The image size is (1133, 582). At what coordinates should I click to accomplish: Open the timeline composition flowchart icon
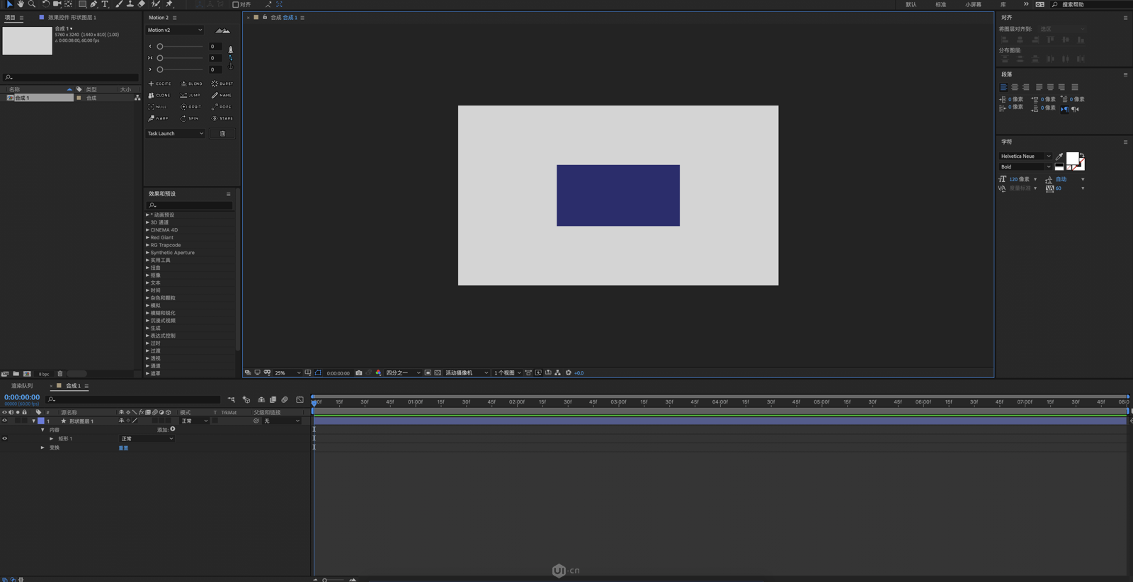(232, 400)
